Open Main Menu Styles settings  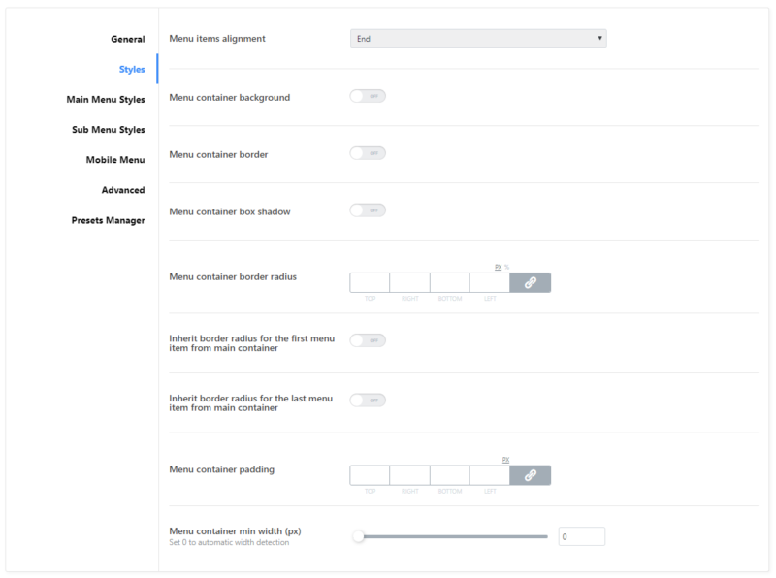105,99
